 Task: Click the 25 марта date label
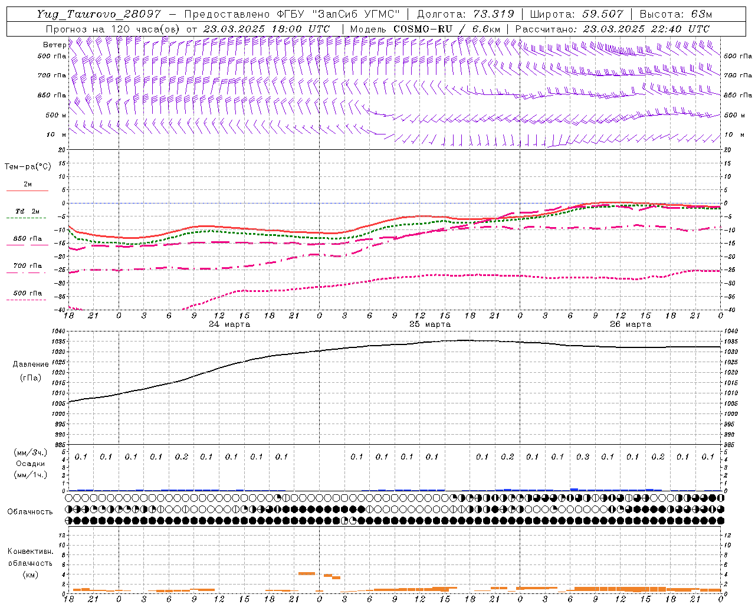[430, 324]
